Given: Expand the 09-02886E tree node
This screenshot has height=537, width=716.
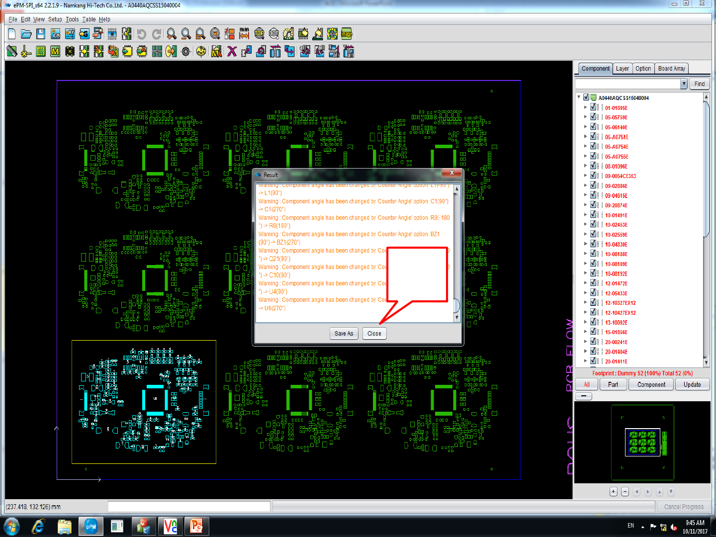Looking at the screenshot, I should click(x=586, y=185).
